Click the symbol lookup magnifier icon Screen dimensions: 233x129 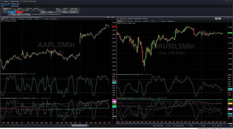(x=15, y=10)
